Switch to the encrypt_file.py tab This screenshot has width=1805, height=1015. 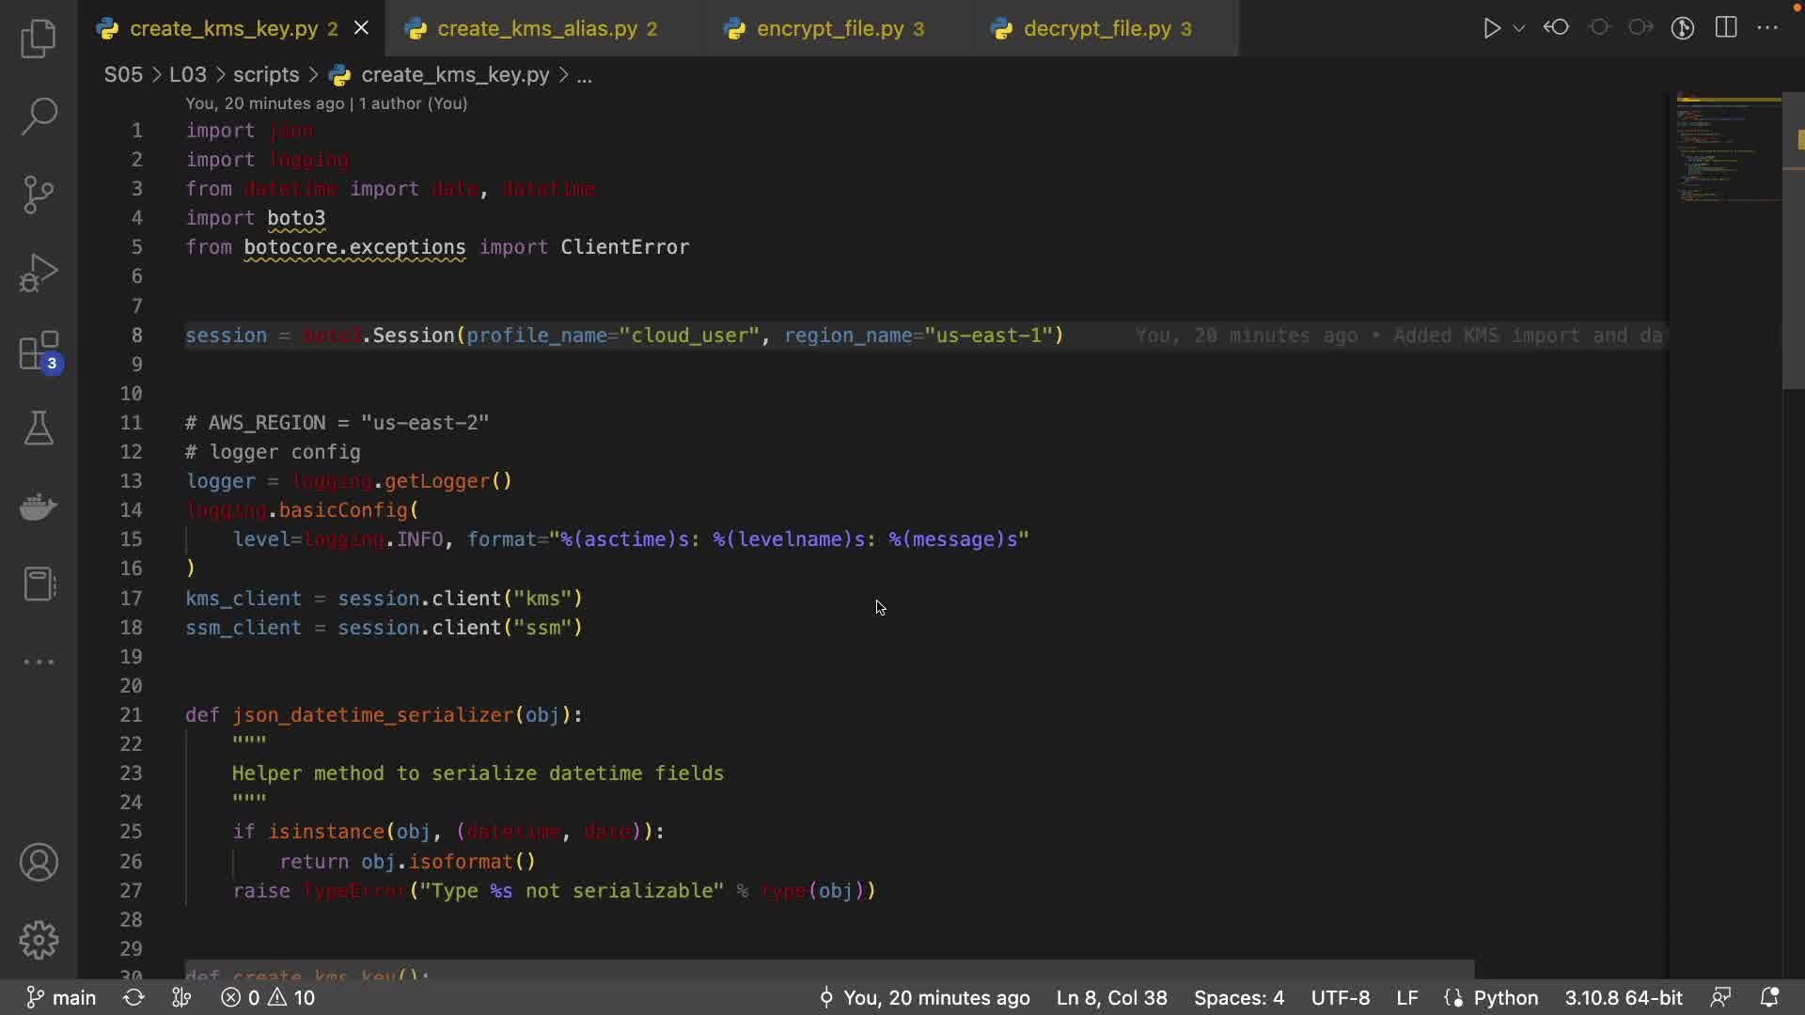click(x=829, y=28)
